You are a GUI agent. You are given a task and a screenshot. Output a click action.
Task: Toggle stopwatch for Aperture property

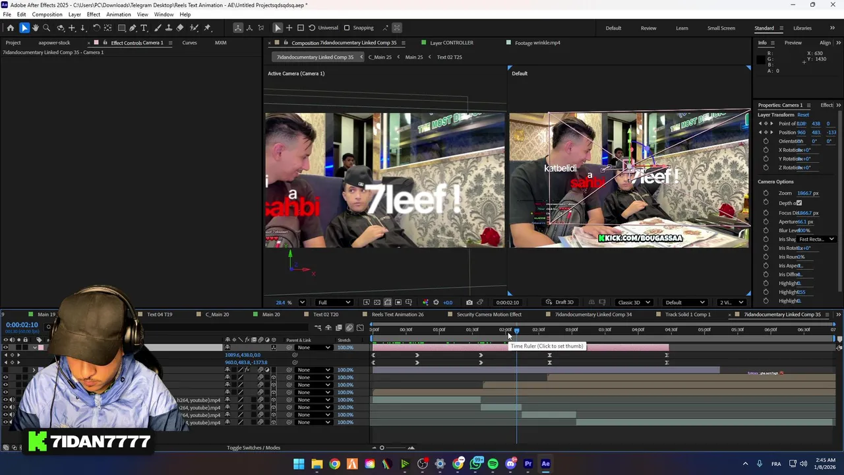(x=766, y=222)
